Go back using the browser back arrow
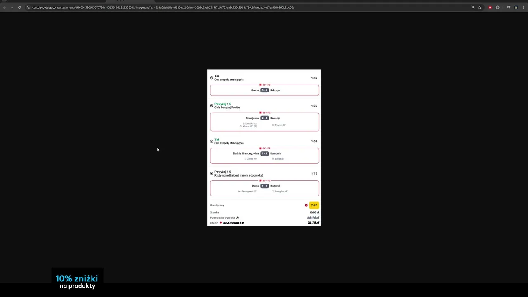Viewport: 528px width, 297px height. coord(5,7)
